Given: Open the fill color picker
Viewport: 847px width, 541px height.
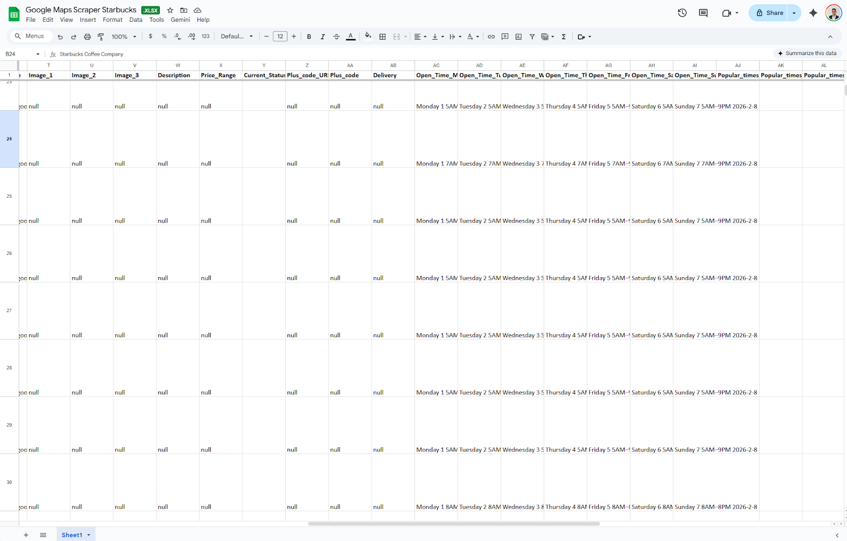Looking at the screenshot, I should tap(368, 37).
